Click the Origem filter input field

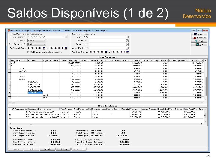click(x=107, y=37)
